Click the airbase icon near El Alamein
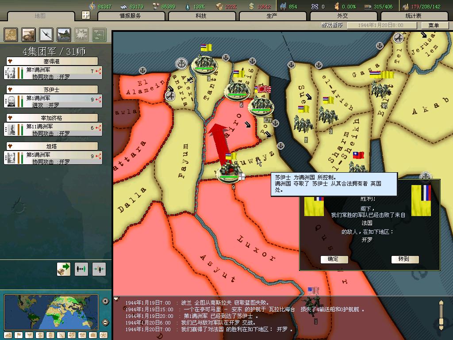Image resolution: width=453 pixels, height=340 pixels. pos(170,96)
